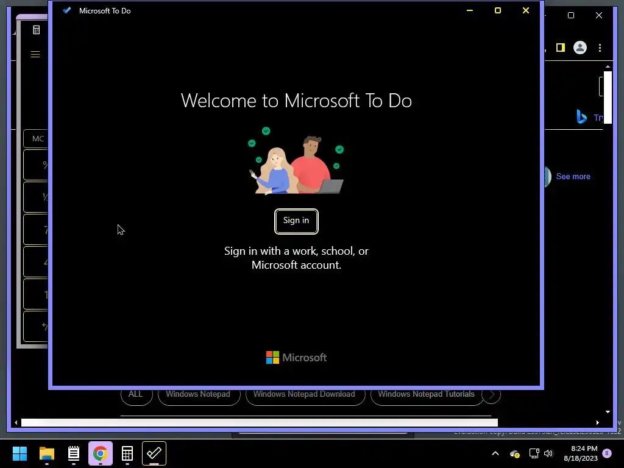The image size is (624, 468).
Task: Open Chrome three-dot menu
Action: pyautogui.click(x=600, y=48)
